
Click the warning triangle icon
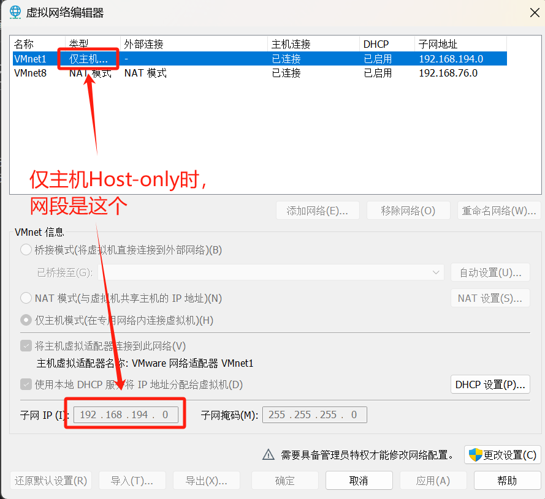click(269, 454)
